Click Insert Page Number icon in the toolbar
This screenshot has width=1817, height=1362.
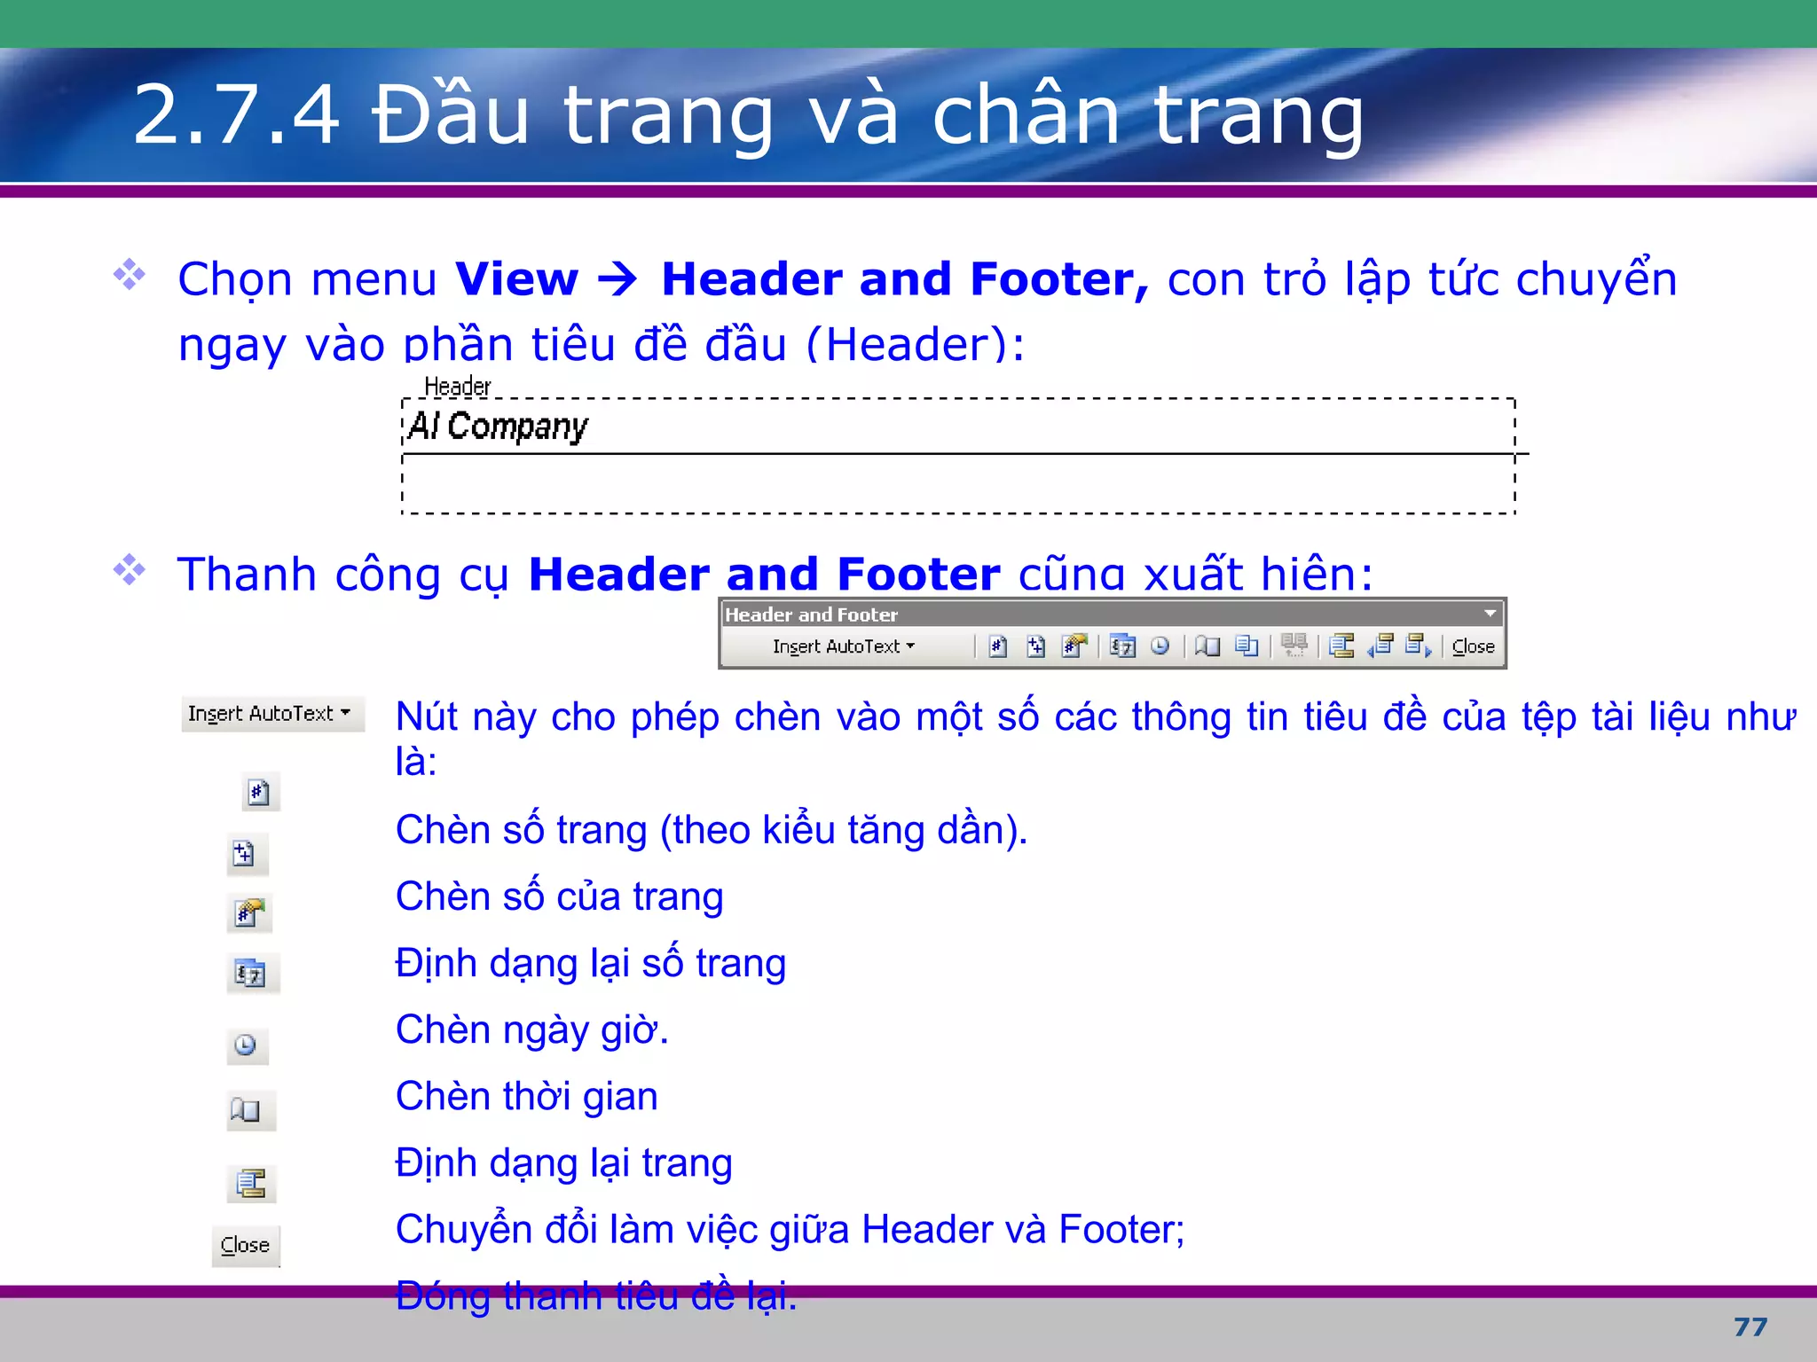pyautogui.click(x=998, y=646)
